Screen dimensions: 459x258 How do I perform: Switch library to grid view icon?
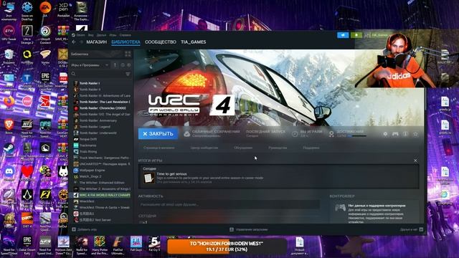128,54
